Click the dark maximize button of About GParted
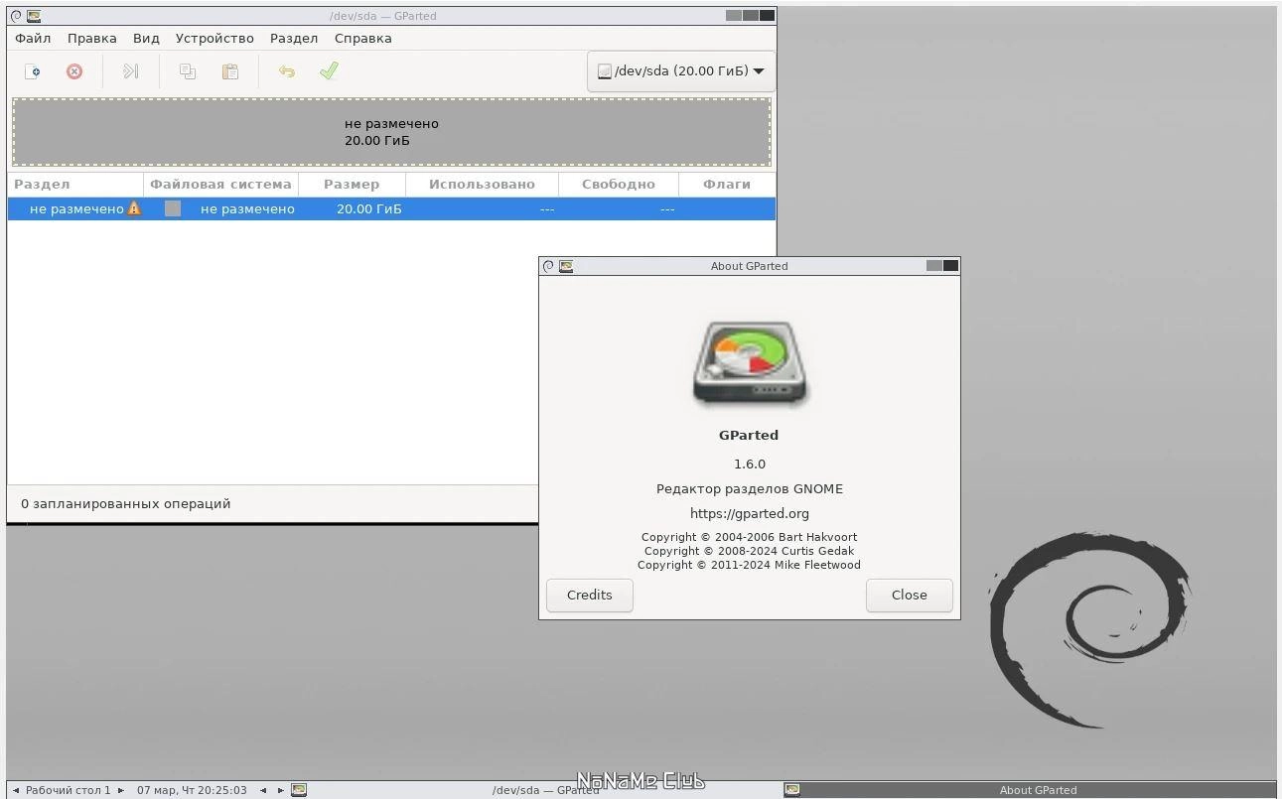The height and width of the screenshot is (799, 1282). (950, 266)
